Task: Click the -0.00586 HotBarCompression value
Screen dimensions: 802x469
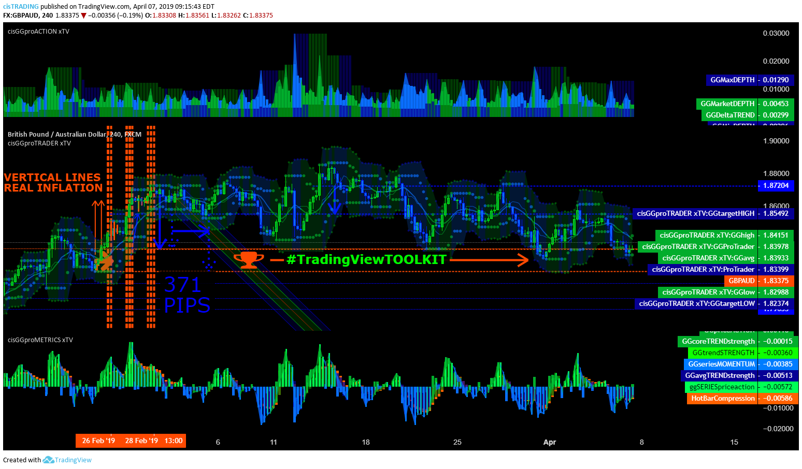Action: coord(778,398)
